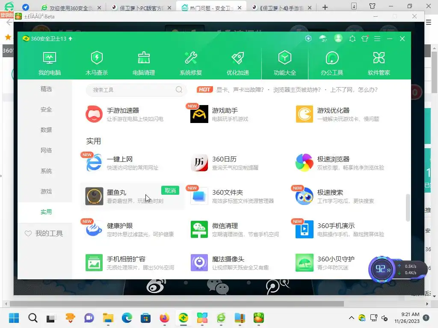Open the 360日历 calendar icon
This screenshot has width=438, height=328.
tap(199, 163)
